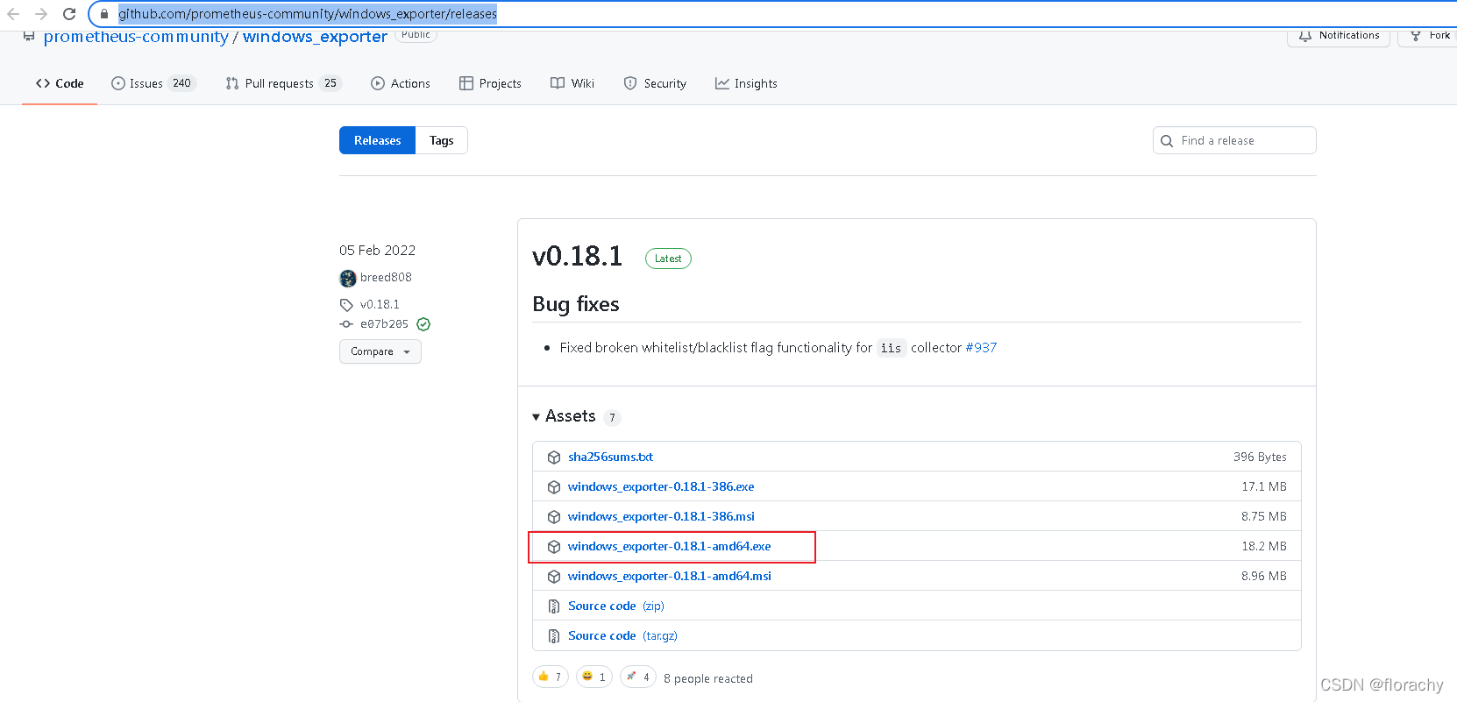Download Source code tar.gz
The height and width of the screenshot is (702, 1457).
point(622,635)
